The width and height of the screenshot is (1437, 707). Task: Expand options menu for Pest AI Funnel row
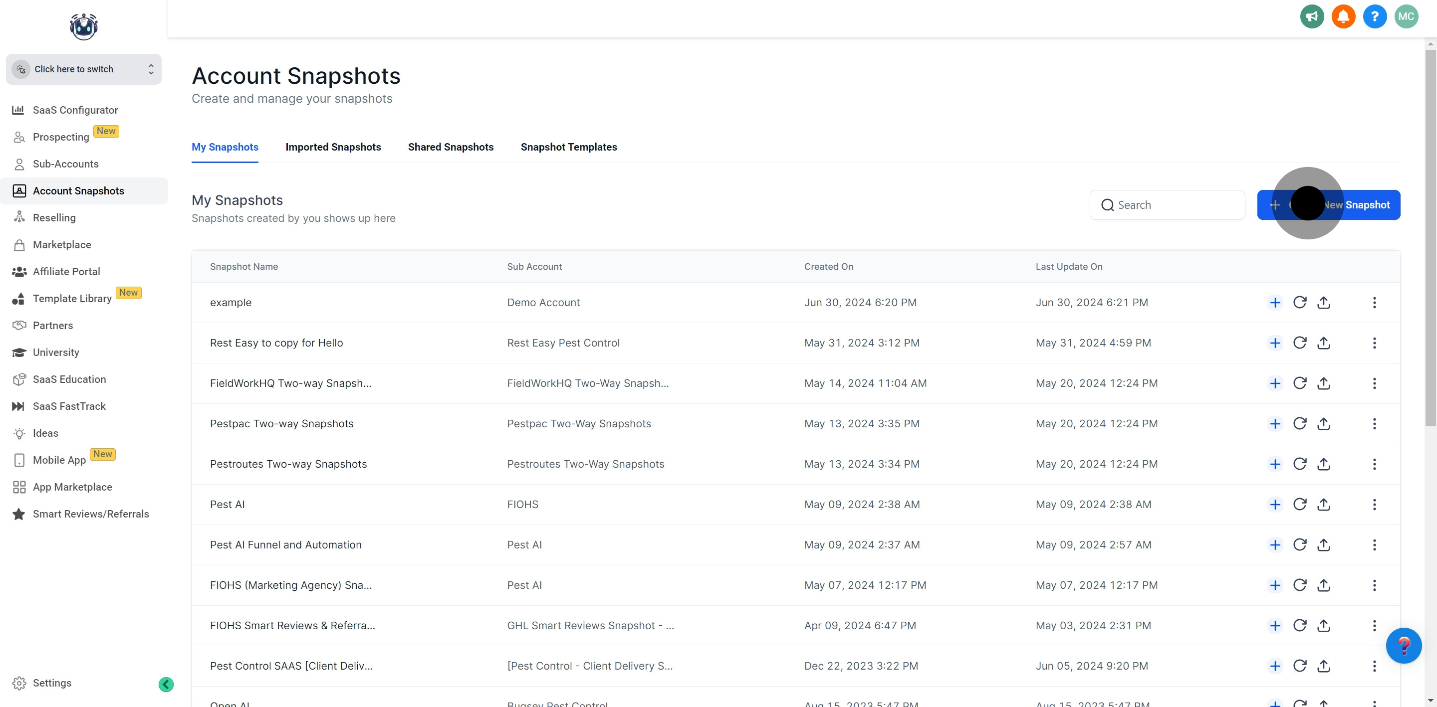coord(1374,545)
